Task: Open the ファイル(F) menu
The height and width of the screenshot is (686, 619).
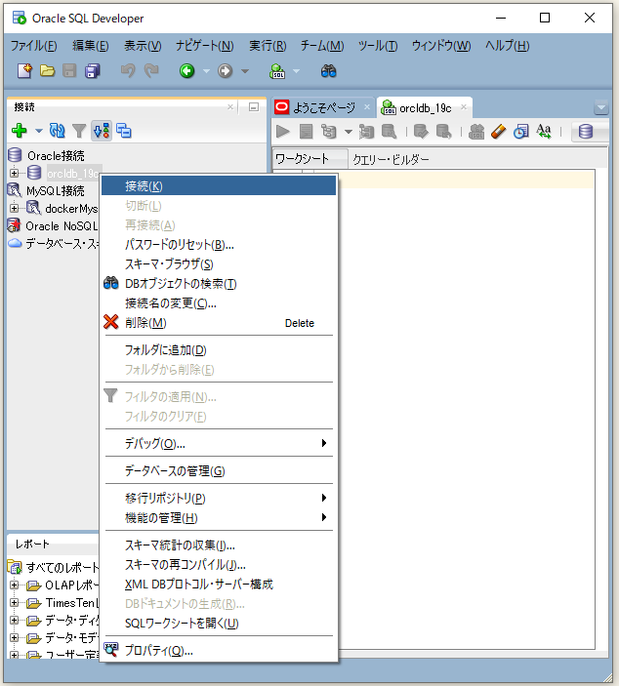Action: (x=33, y=46)
